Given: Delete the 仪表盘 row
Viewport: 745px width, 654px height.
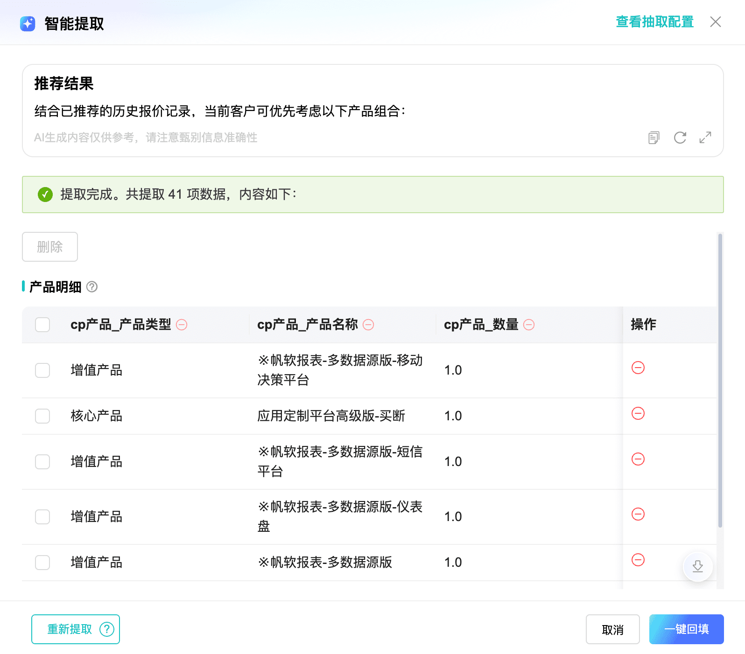Looking at the screenshot, I should pos(638,514).
